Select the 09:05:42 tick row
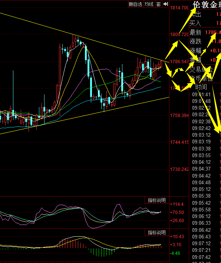The height and width of the screenshot is (263, 221). [207, 203]
